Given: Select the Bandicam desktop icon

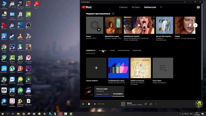Looking at the screenshot, I should (x=28, y=80).
